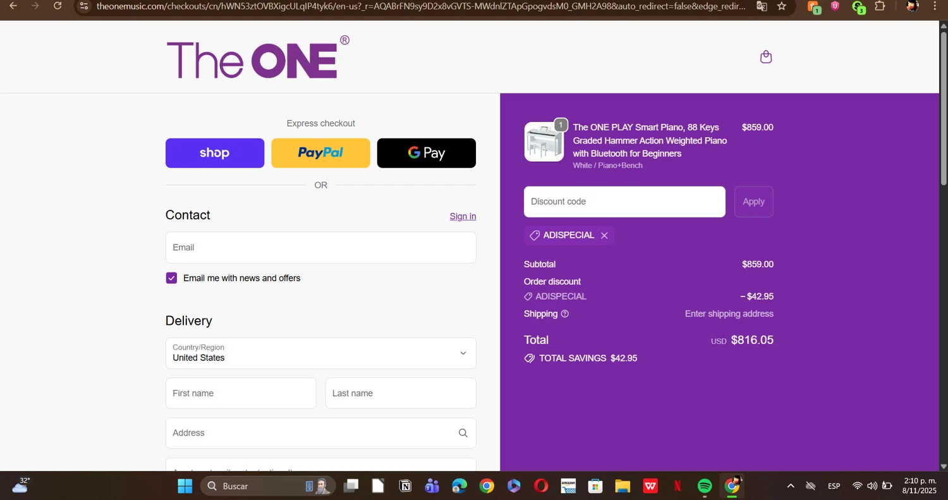Toggle Email me with news and offers
The height and width of the screenshot is (500, 948).
(x=171, y=278)
